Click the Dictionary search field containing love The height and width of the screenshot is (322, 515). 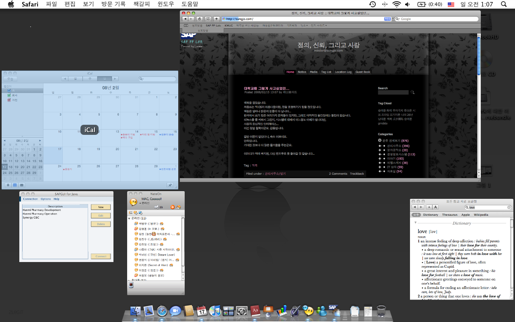click(488, 207)
